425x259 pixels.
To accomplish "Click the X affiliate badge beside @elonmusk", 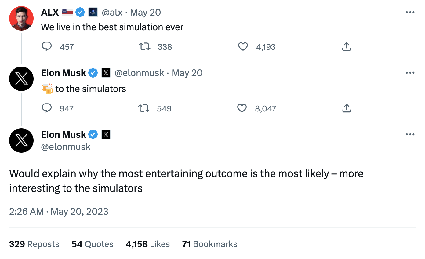I will coord(105,73).
